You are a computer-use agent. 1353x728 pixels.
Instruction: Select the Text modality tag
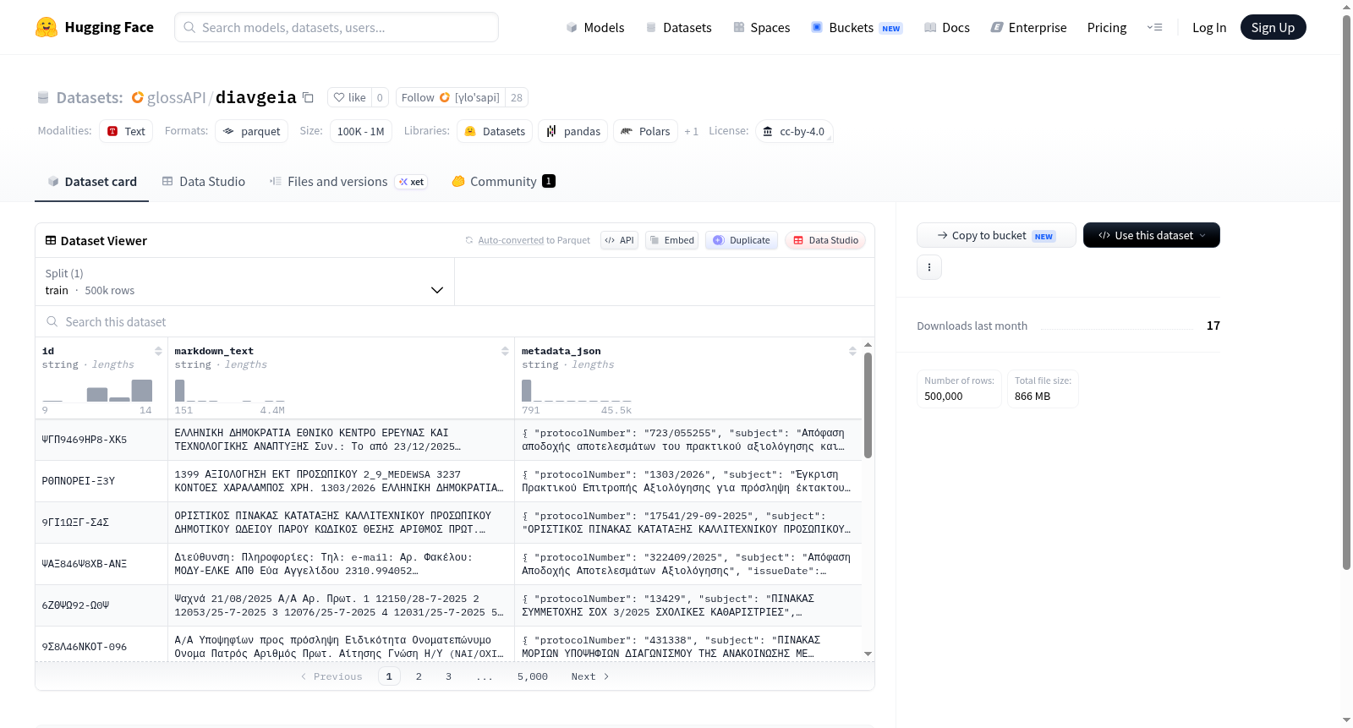pyautogui.click(x=126, y=131)
